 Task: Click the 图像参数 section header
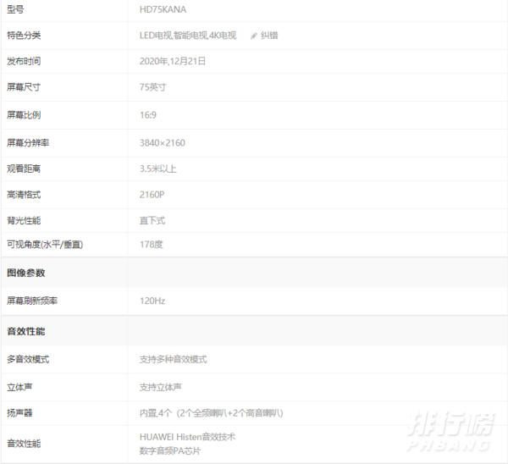26,273
